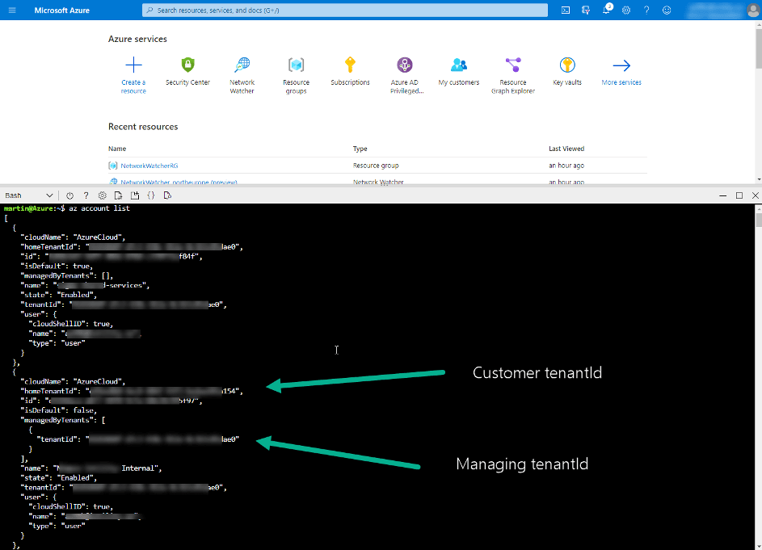Open Key vaults service

coord(567,71)
